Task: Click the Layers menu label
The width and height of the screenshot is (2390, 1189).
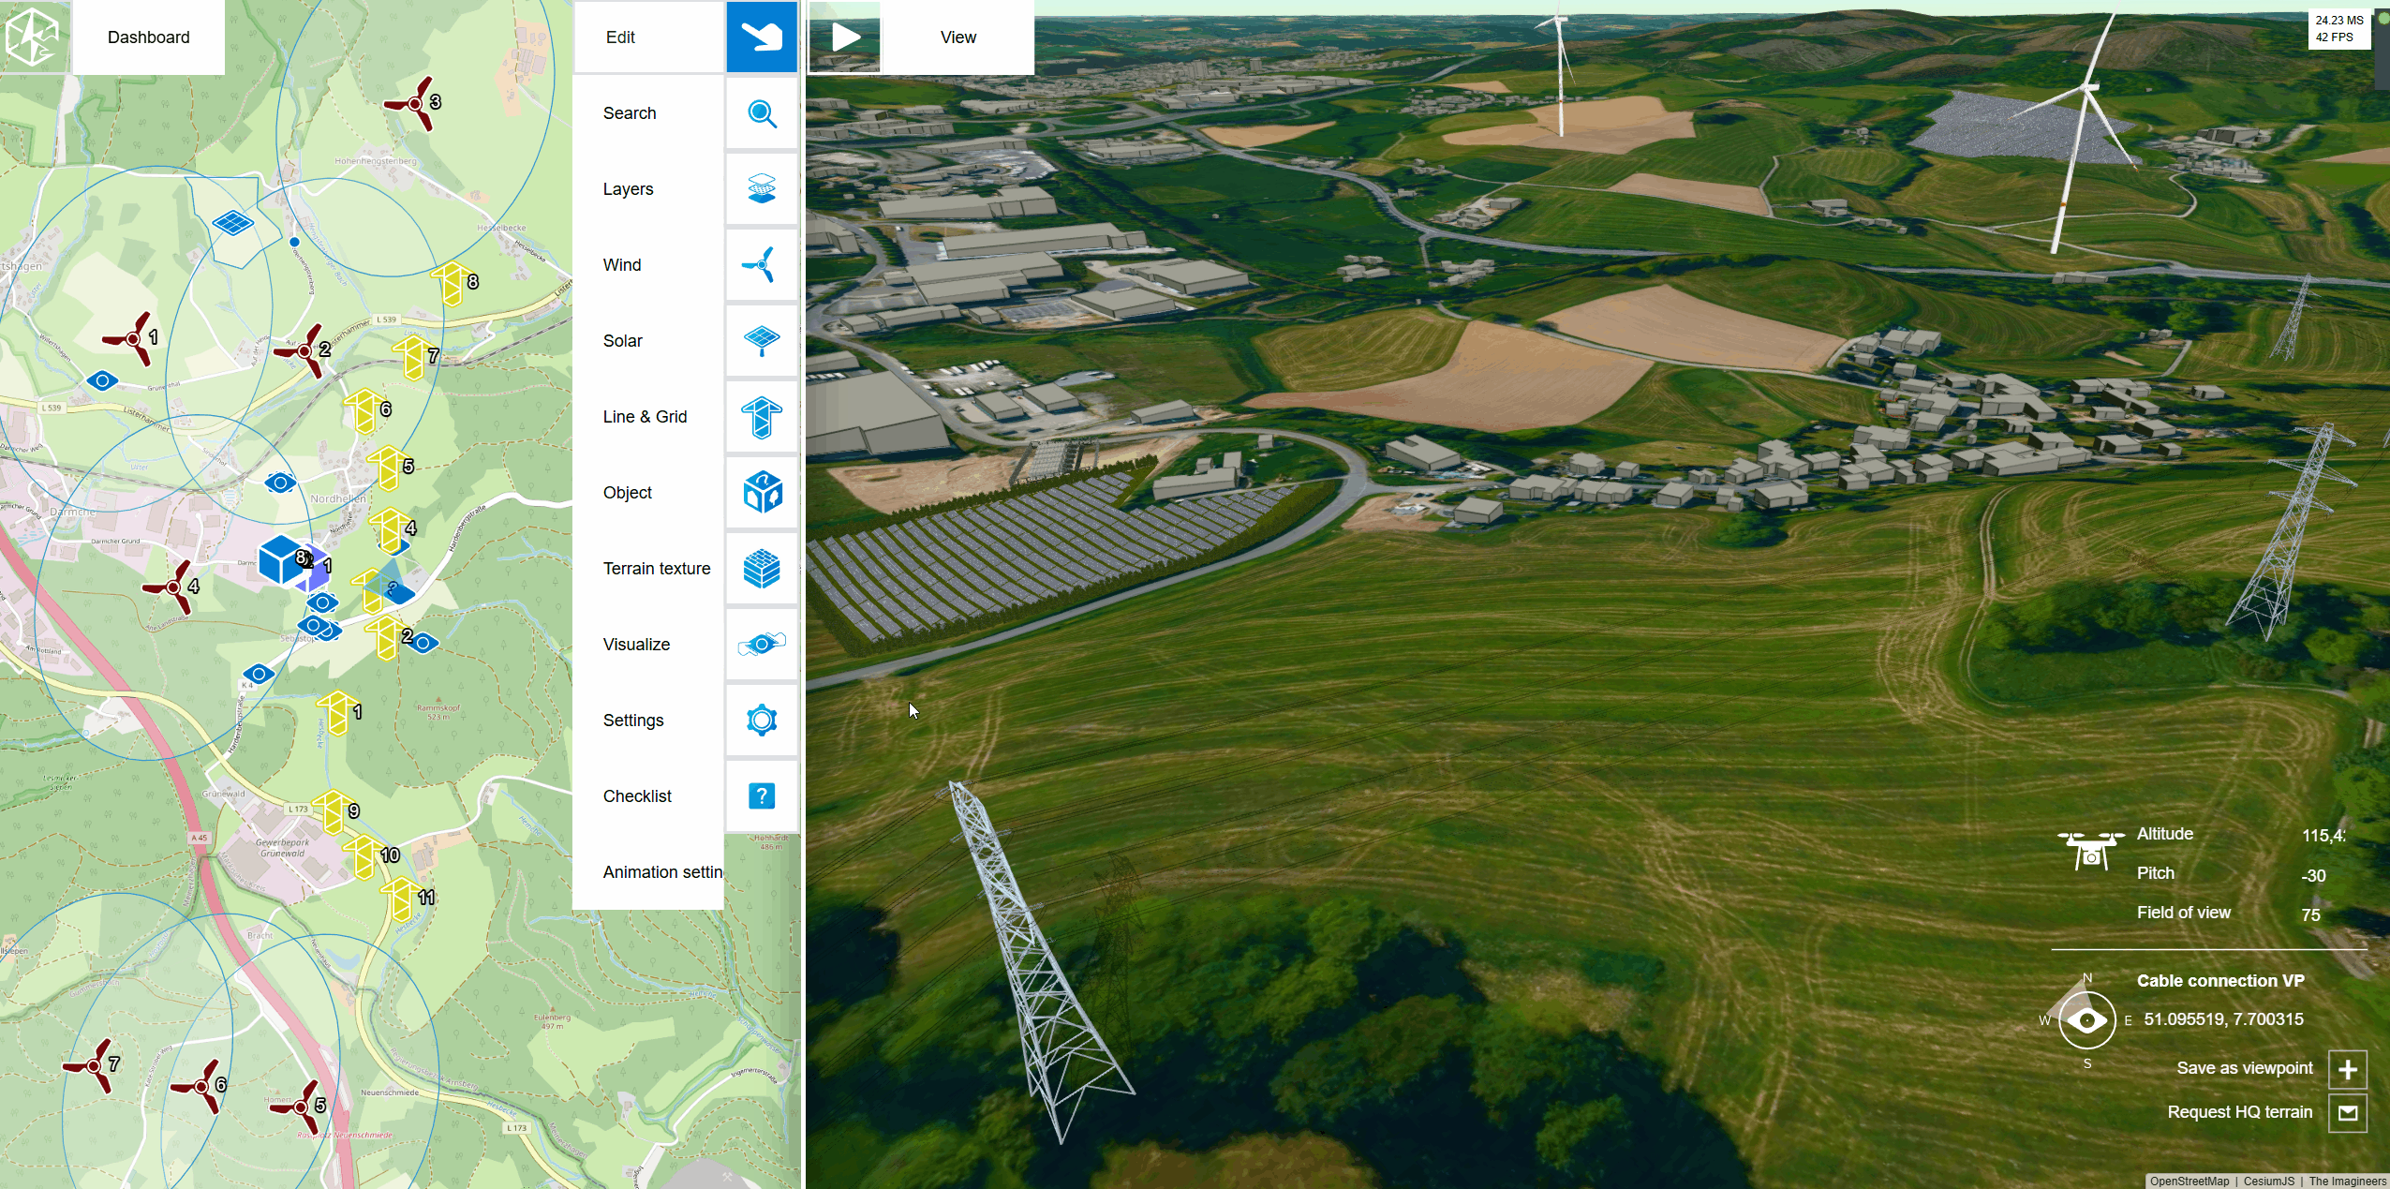Action: point(628,189)
